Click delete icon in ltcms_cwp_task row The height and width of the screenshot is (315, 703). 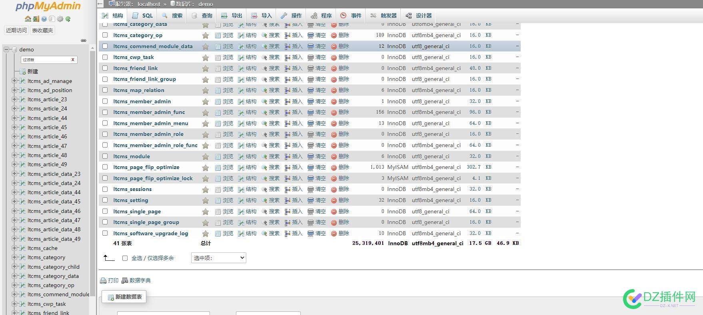pos(334,57)
